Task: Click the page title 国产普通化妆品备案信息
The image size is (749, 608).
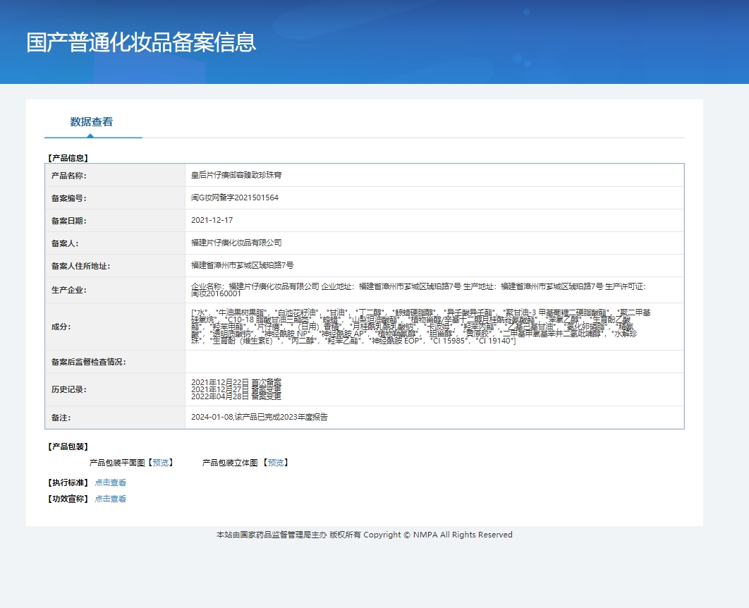Action: [141, 42]
